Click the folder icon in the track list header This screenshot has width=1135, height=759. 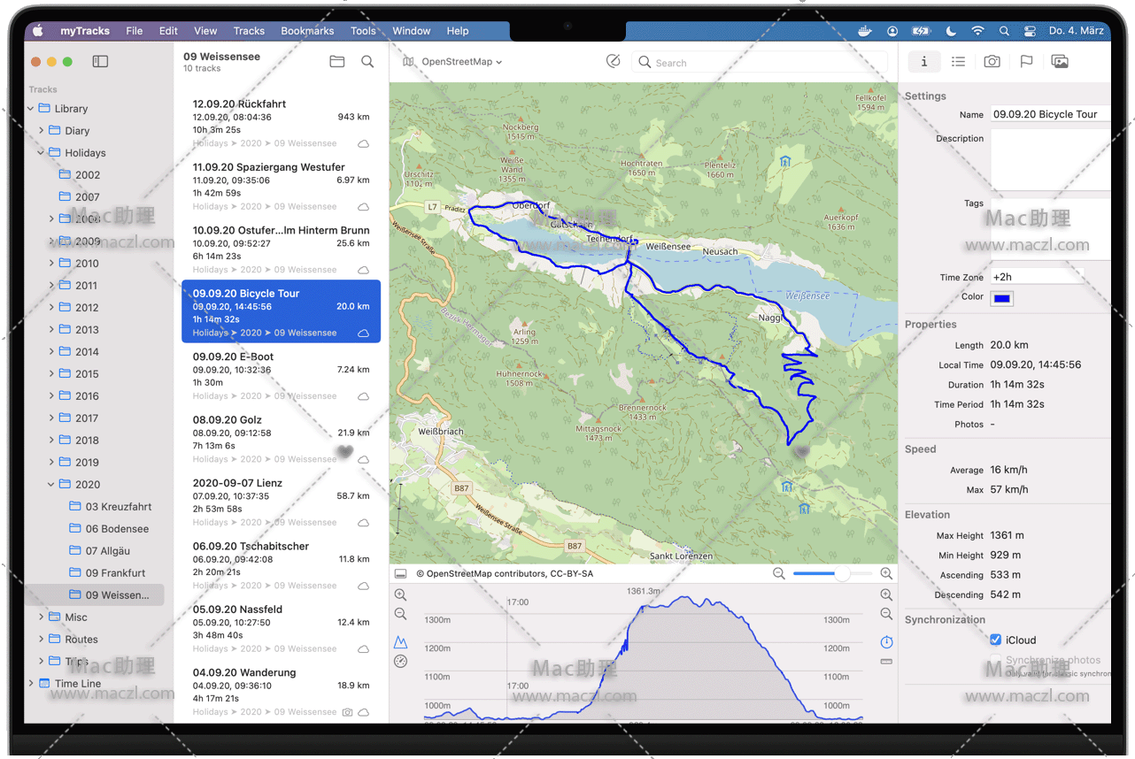tap(336, 62)
